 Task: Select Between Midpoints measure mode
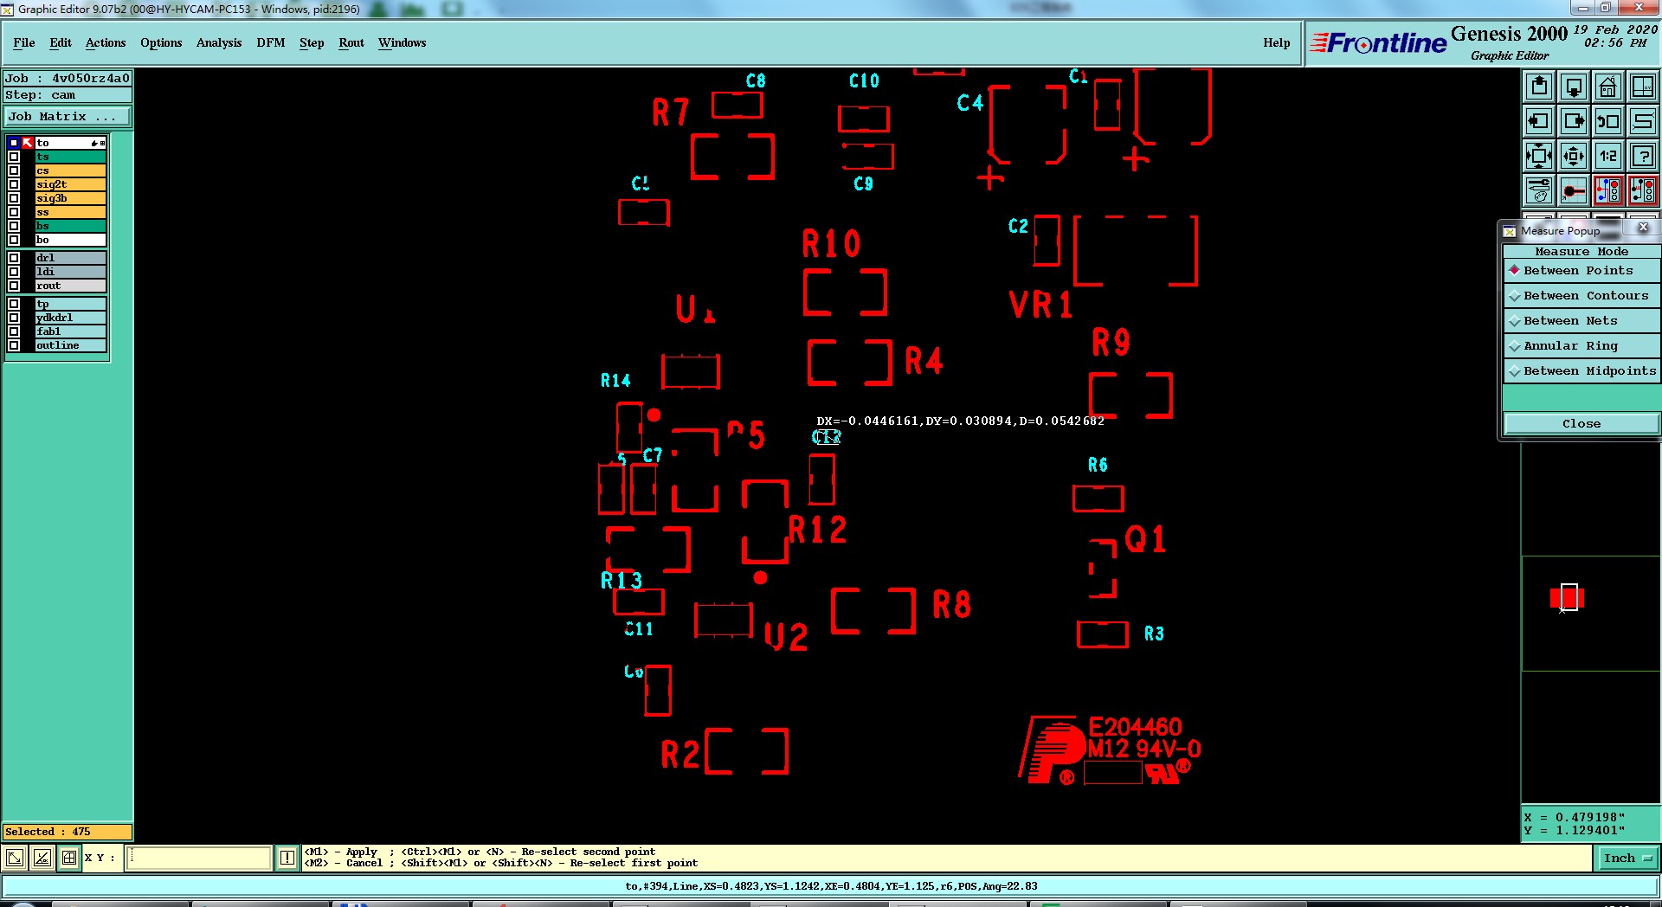1581,371
